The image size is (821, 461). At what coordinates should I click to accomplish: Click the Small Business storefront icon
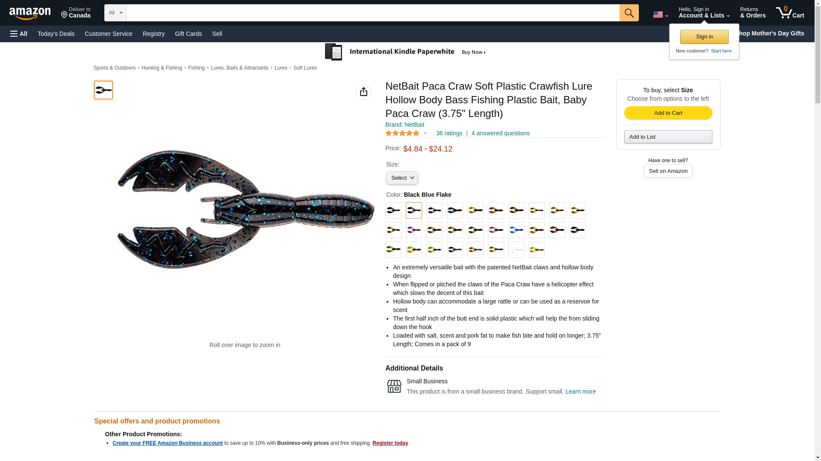coord(394,386)
